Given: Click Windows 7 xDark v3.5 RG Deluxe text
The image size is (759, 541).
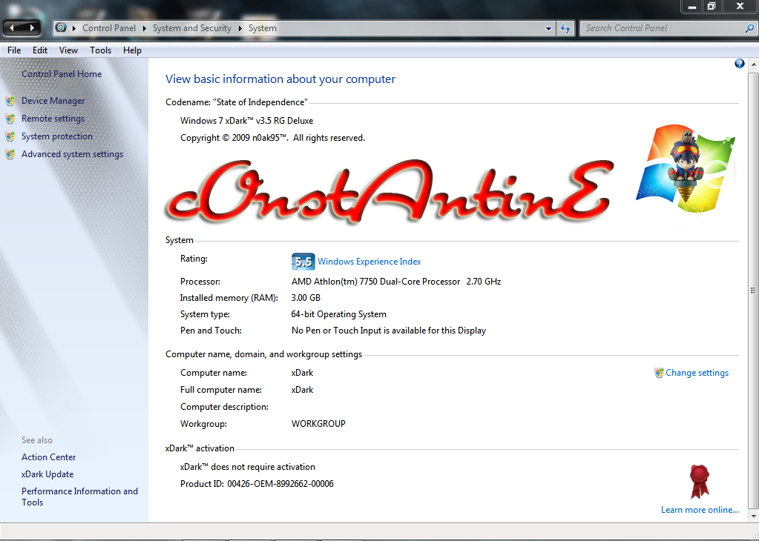Looking at the screenshot, I should click(247, 121).
